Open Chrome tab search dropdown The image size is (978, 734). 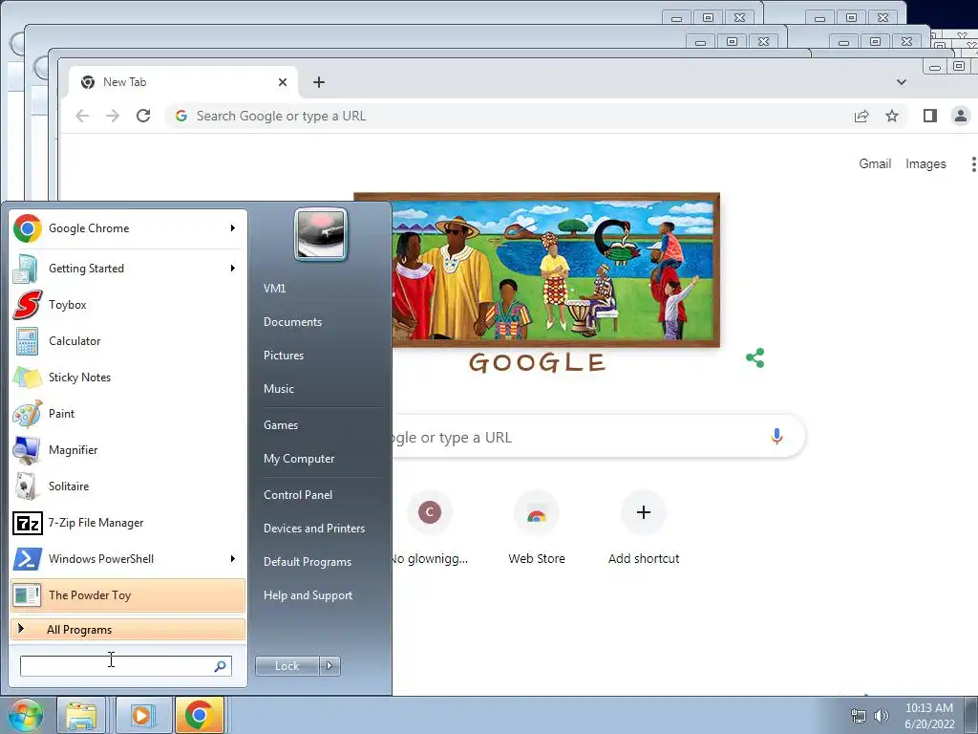[902, 82]
